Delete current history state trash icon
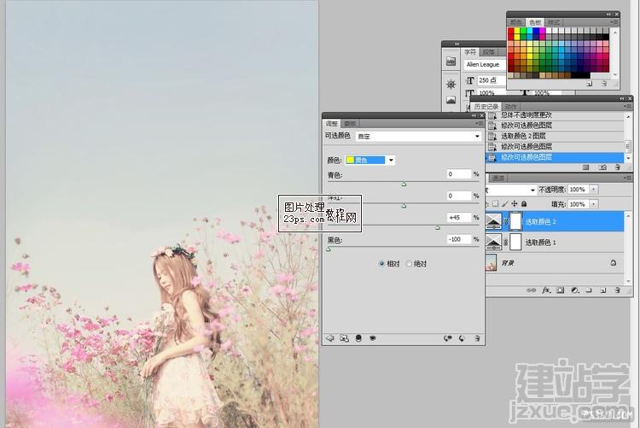 (x=617, y=167)
